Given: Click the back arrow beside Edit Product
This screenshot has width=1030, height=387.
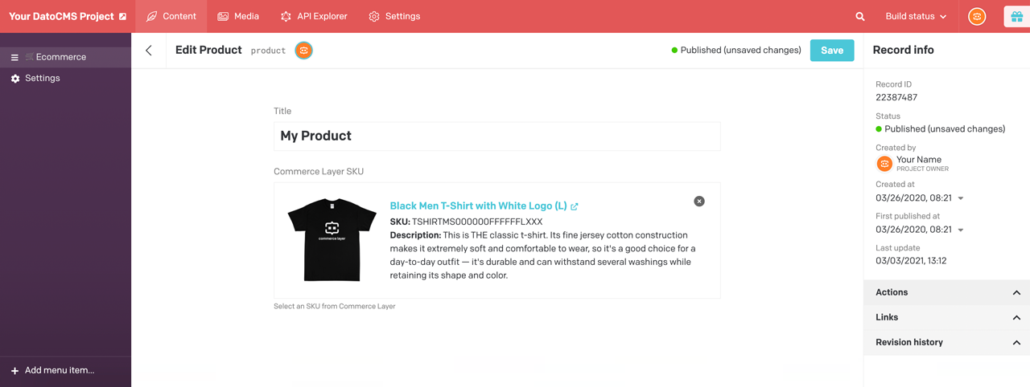Looking at the screenshot, I should 149,51.
